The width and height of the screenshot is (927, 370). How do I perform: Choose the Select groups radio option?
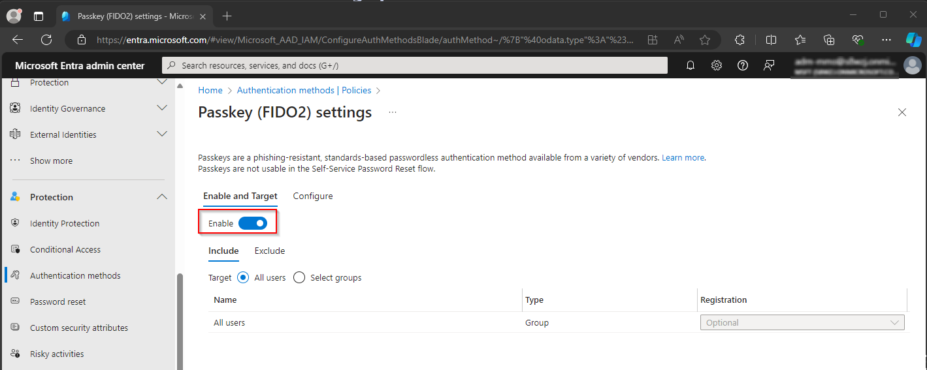pyautogui.click(x=299, y=277)
